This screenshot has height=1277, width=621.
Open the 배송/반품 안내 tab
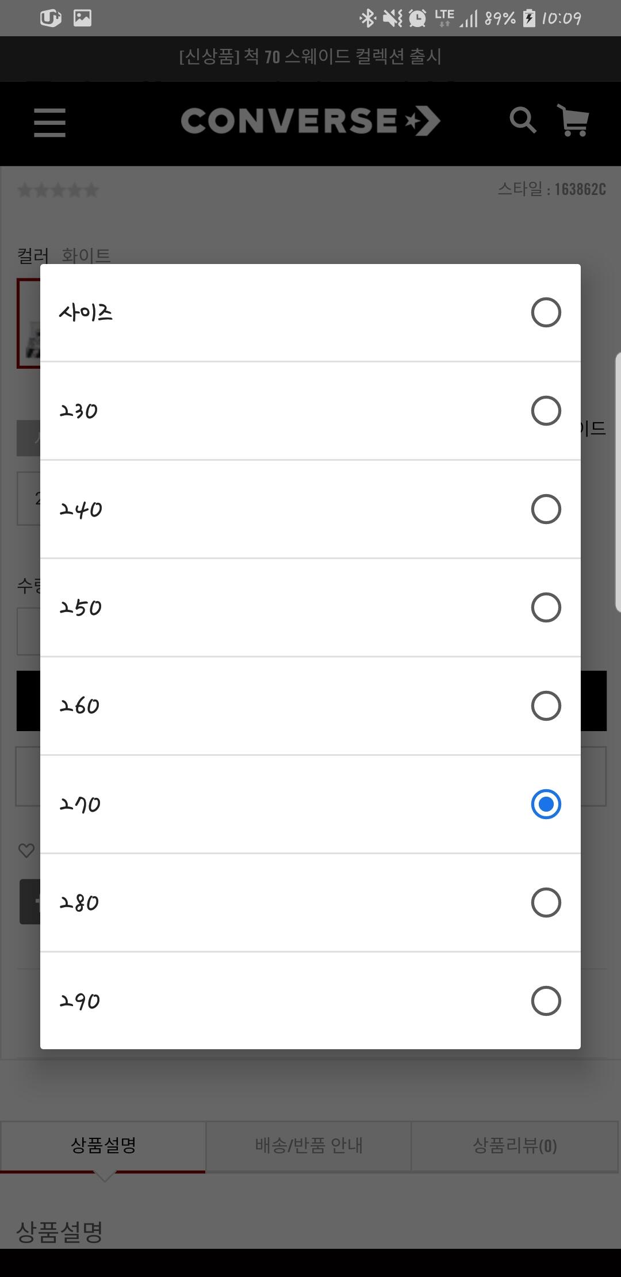(x=309, y=1145)
